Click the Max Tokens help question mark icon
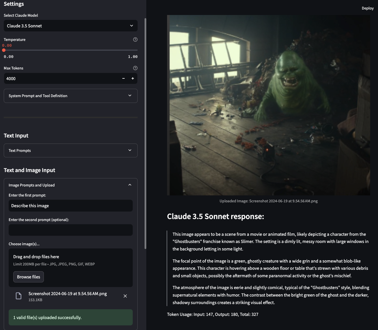 tap(135, 68)
